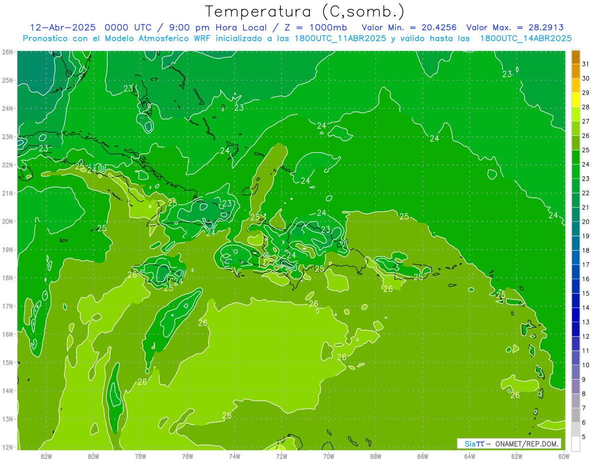Click the legend swatch between 26 and 27
The height and width of the screenshot is (463, 599).
click(x=576, y=129)
